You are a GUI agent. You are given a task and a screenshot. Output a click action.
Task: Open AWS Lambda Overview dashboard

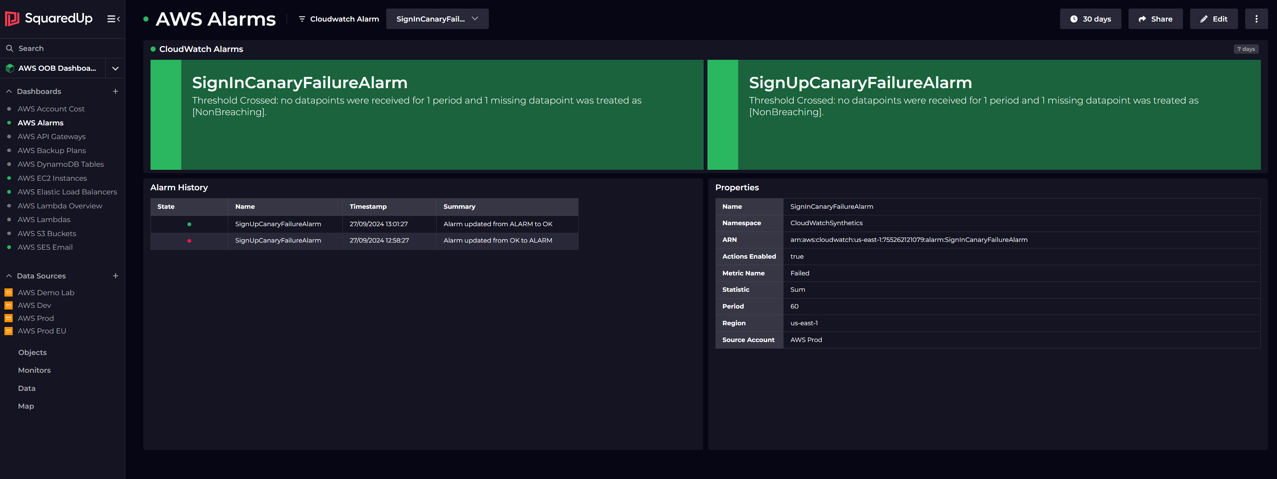click(x=60, y=206)
